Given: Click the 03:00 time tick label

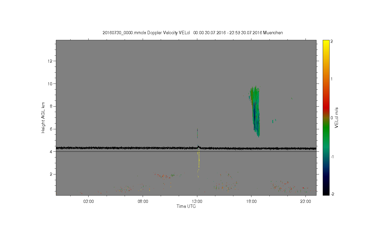Looking at the screenshot, I should [x=89, y=202].
